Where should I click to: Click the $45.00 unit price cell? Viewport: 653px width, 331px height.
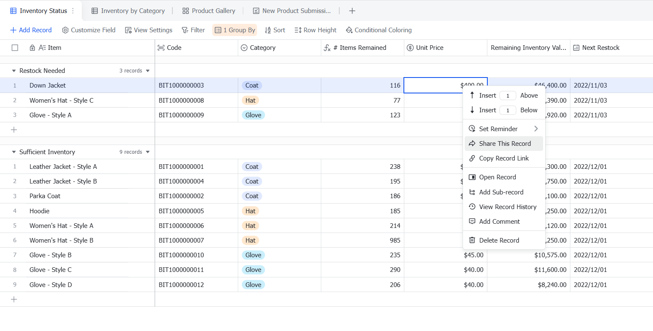pos(445,255)
